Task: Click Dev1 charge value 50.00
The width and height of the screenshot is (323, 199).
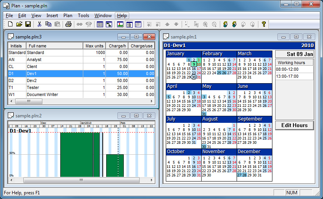Action: point(122,74)
